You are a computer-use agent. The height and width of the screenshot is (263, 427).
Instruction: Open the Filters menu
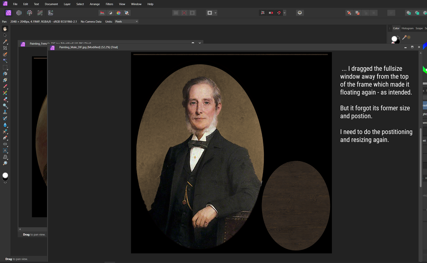point(109,4)
